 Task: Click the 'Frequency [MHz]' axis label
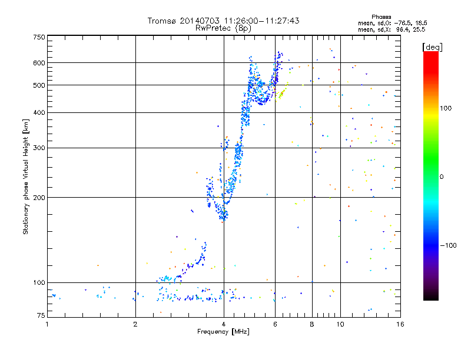point(223,332)
